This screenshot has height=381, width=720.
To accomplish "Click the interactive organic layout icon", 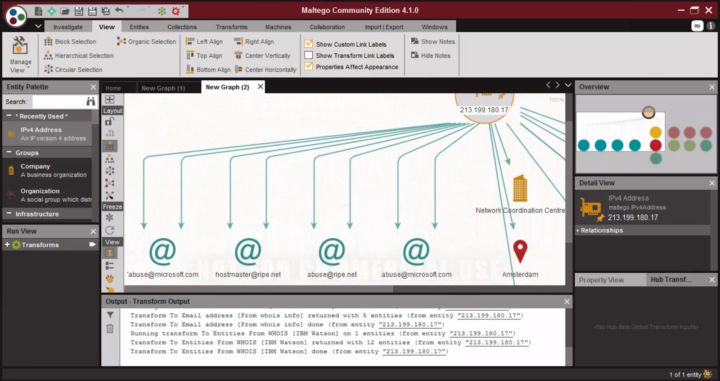I will (x=109, y=195).
